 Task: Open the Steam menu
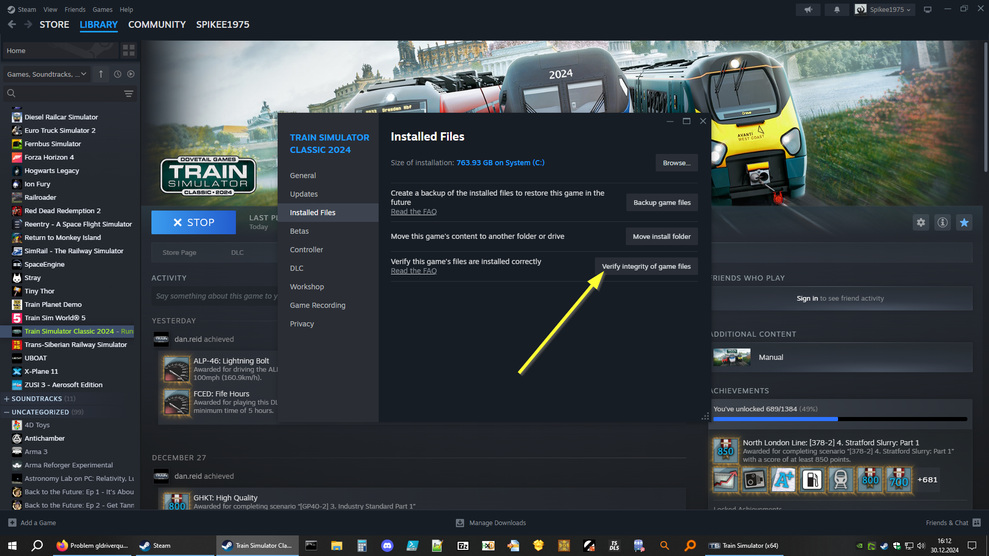tap(22, 9)
